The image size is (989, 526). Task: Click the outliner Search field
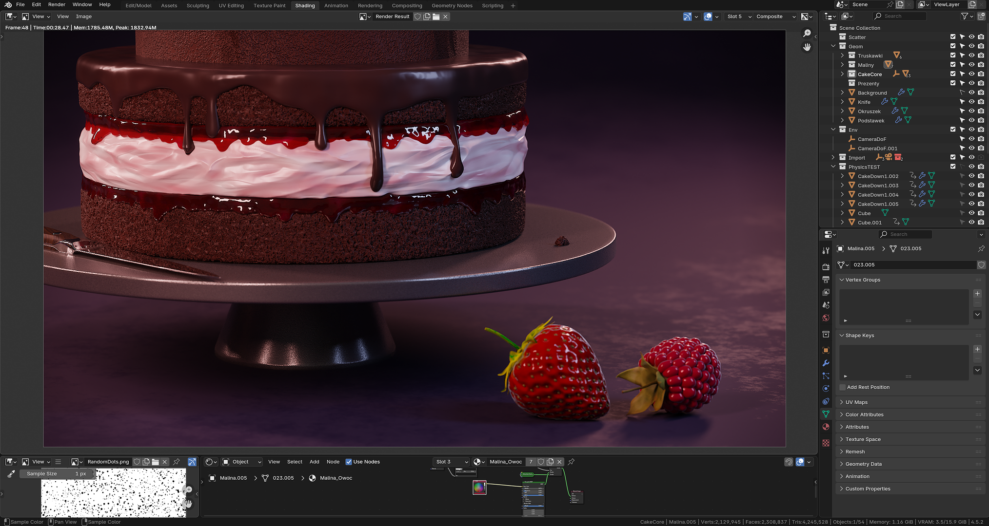[x=900, y=16]
